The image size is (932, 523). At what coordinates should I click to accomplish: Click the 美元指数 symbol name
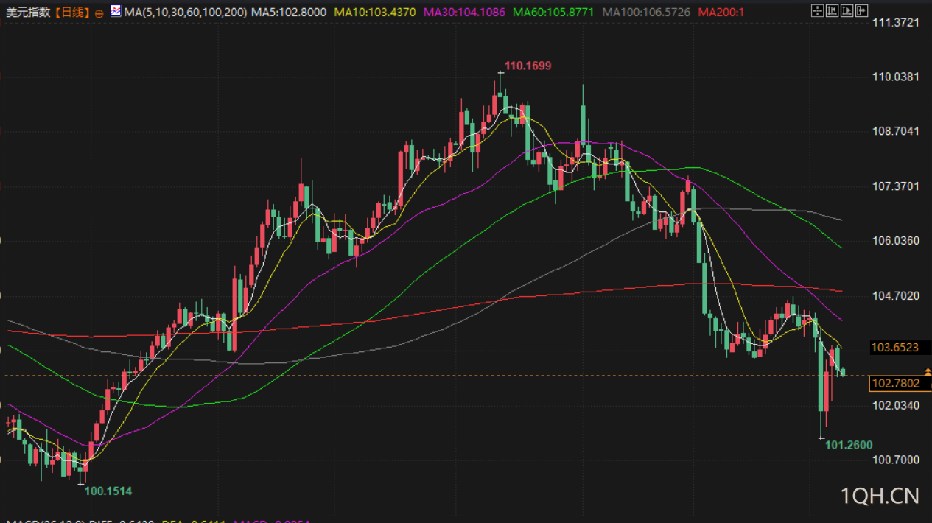29,13
